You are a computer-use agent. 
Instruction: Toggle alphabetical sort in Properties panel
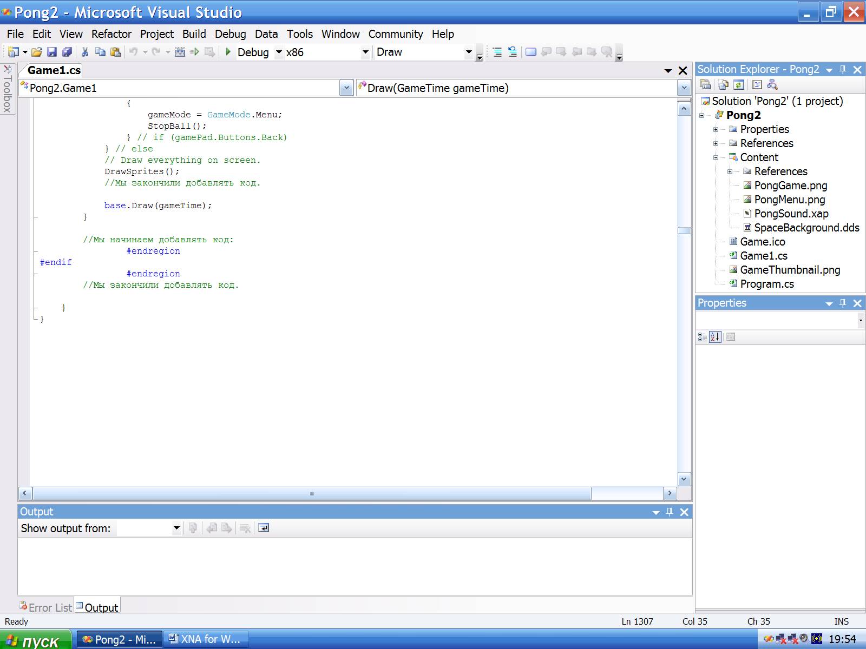pyautogui.click(x=715, y=337)
